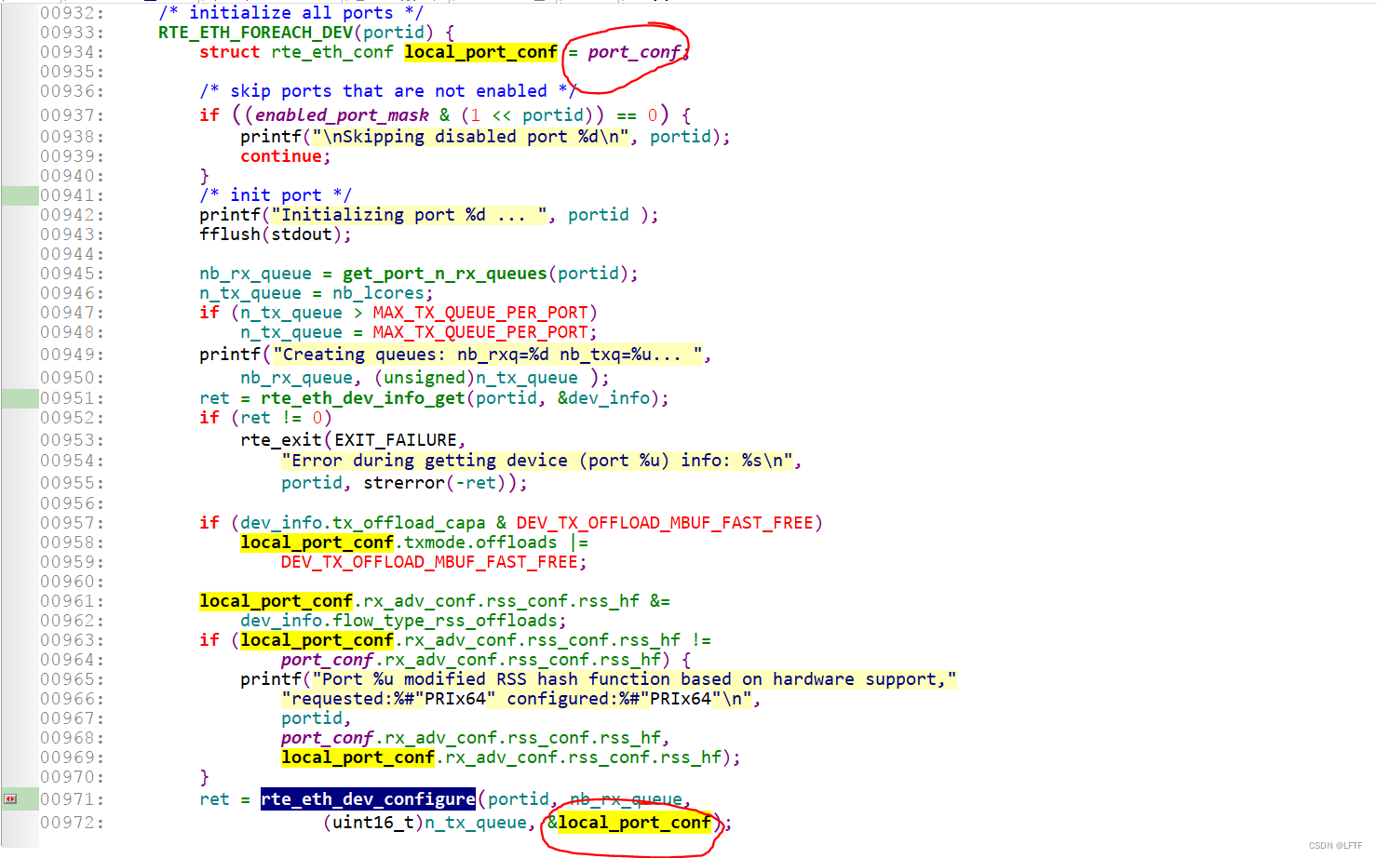Click the circled port_conf initializer on line 934
This screenshot has height=858, width=1377.
tap(633, 52)
